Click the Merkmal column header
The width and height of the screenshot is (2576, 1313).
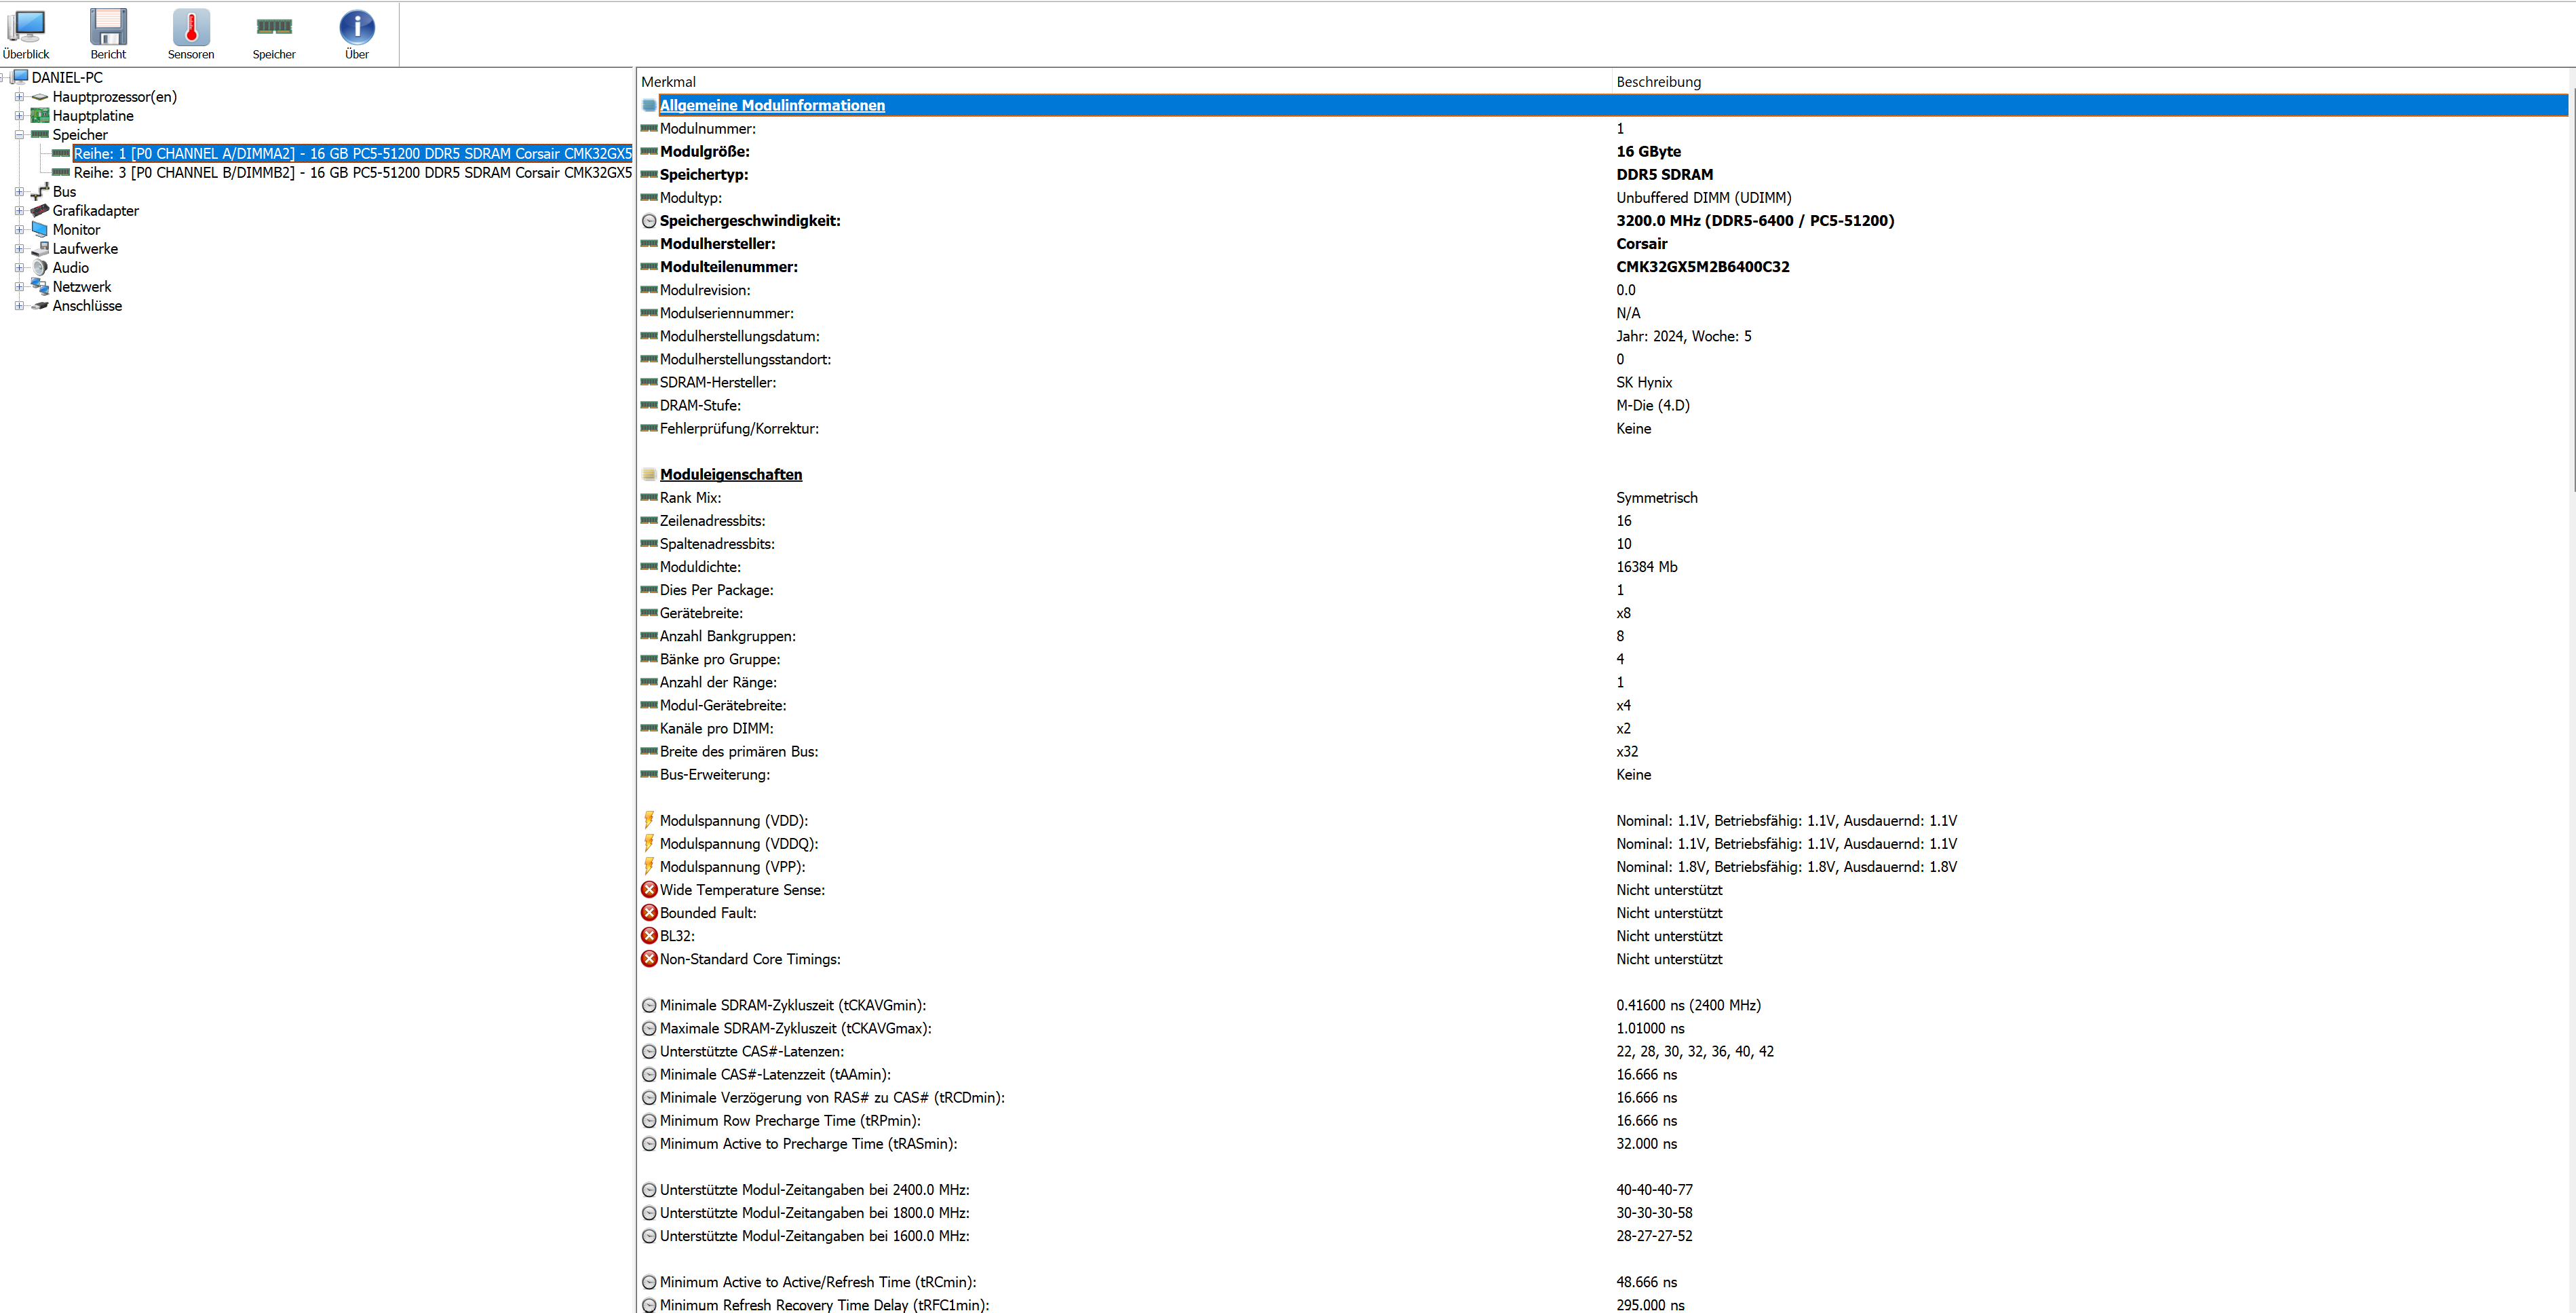click(669, 81)
